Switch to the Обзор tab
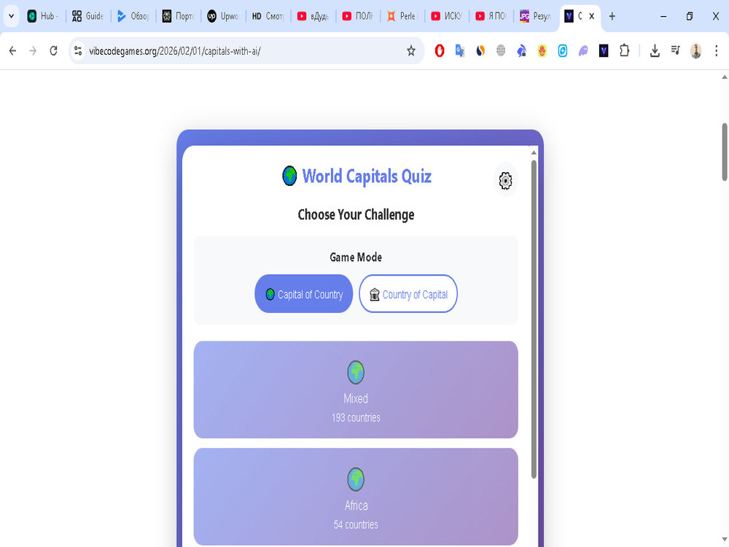This screenshot has width=729, height=547. (133, 16)
